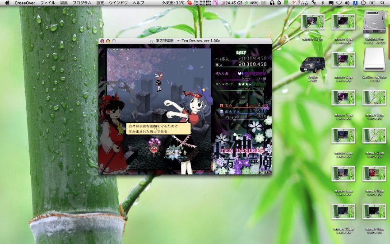This screenshot has width=390, height=244.
Task: Select the capture 4.jpg thumbnail
Action: coord(374,211)
